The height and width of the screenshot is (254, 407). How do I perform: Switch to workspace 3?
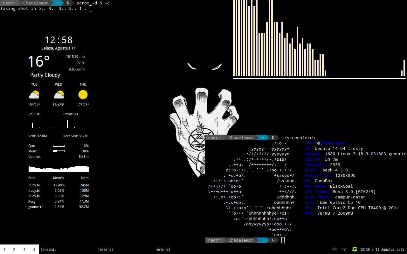[24, 250]
